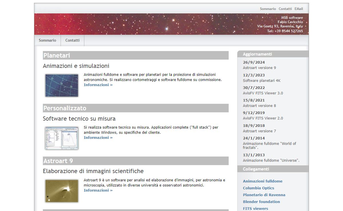
Task: Open the EMail link in the top header
Action: point(299,9)
